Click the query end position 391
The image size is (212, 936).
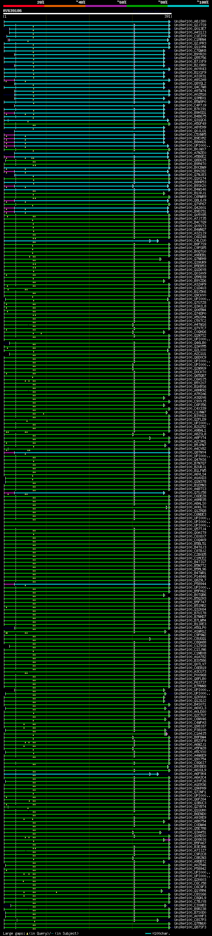167,16
